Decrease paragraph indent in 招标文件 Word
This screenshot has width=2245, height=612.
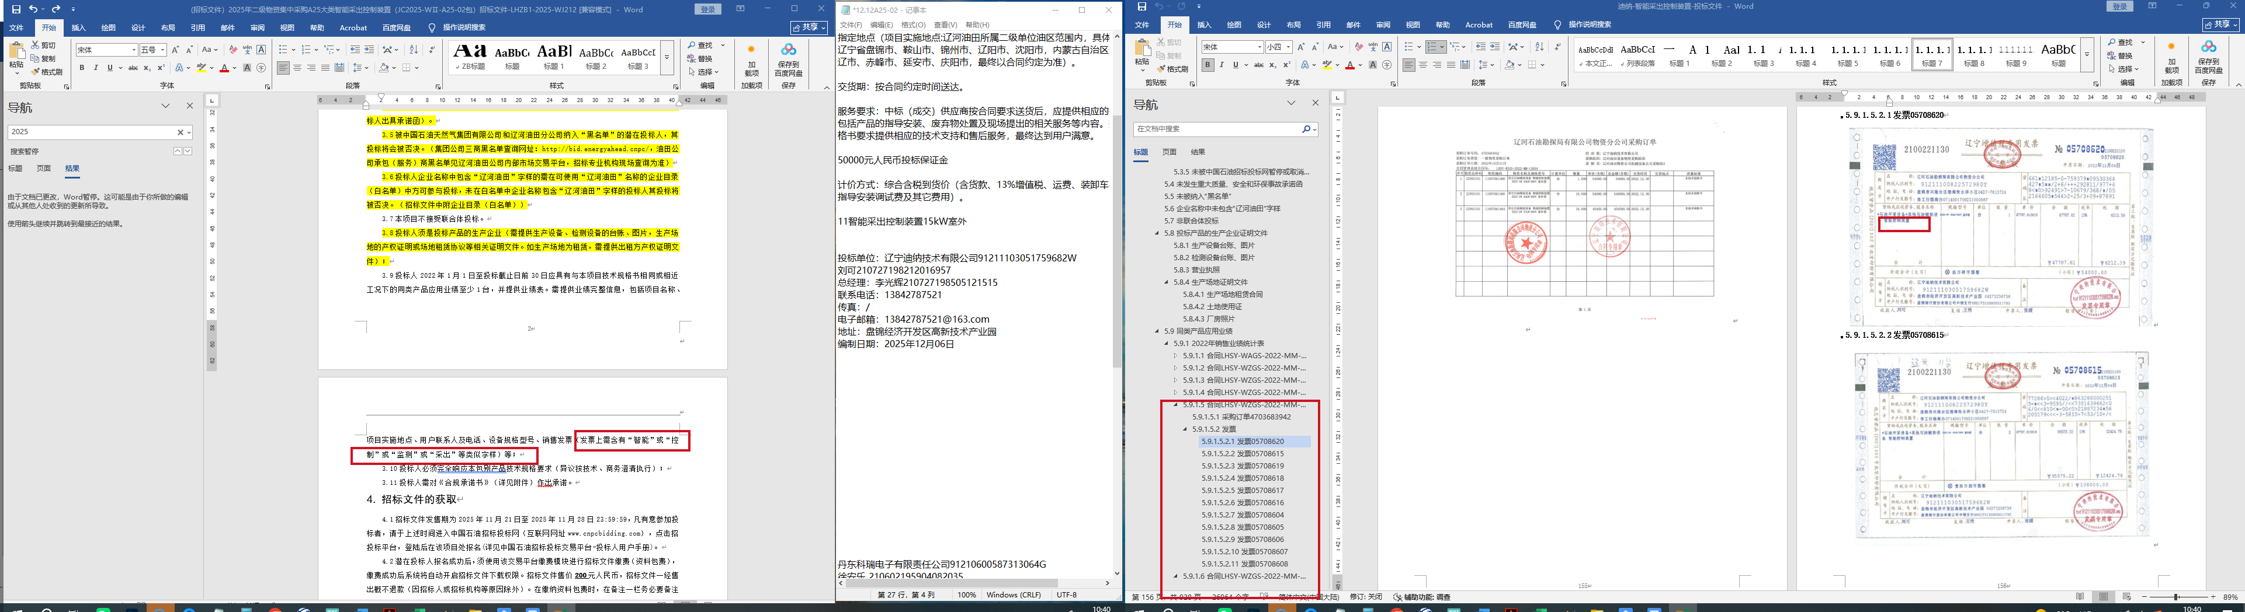click(355, 50)
